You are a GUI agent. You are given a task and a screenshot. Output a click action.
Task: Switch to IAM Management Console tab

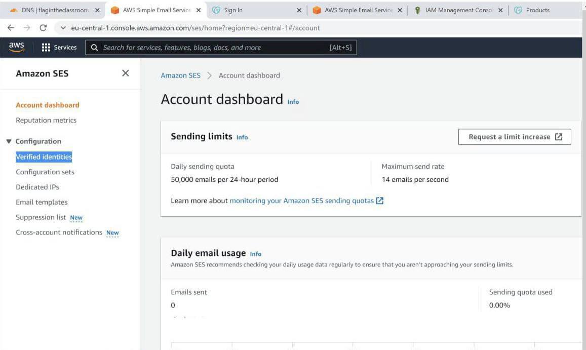click(x=459, y=10)
